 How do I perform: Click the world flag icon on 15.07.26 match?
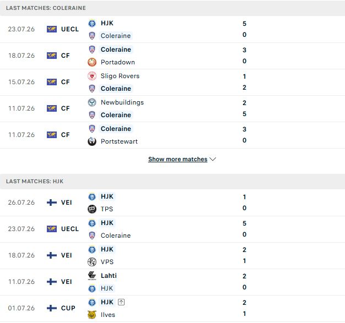click(52, 82)
